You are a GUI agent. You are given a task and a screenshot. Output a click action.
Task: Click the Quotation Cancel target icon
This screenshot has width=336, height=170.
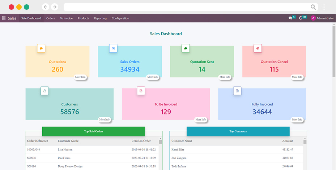point(258,48)
